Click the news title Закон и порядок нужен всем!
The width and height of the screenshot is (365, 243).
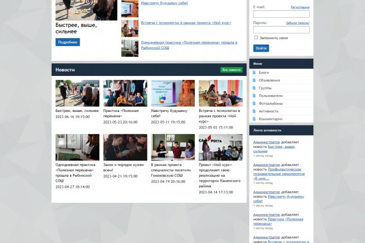coord(124,168)
